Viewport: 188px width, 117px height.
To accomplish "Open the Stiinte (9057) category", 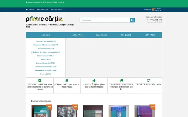I will 46,59.
